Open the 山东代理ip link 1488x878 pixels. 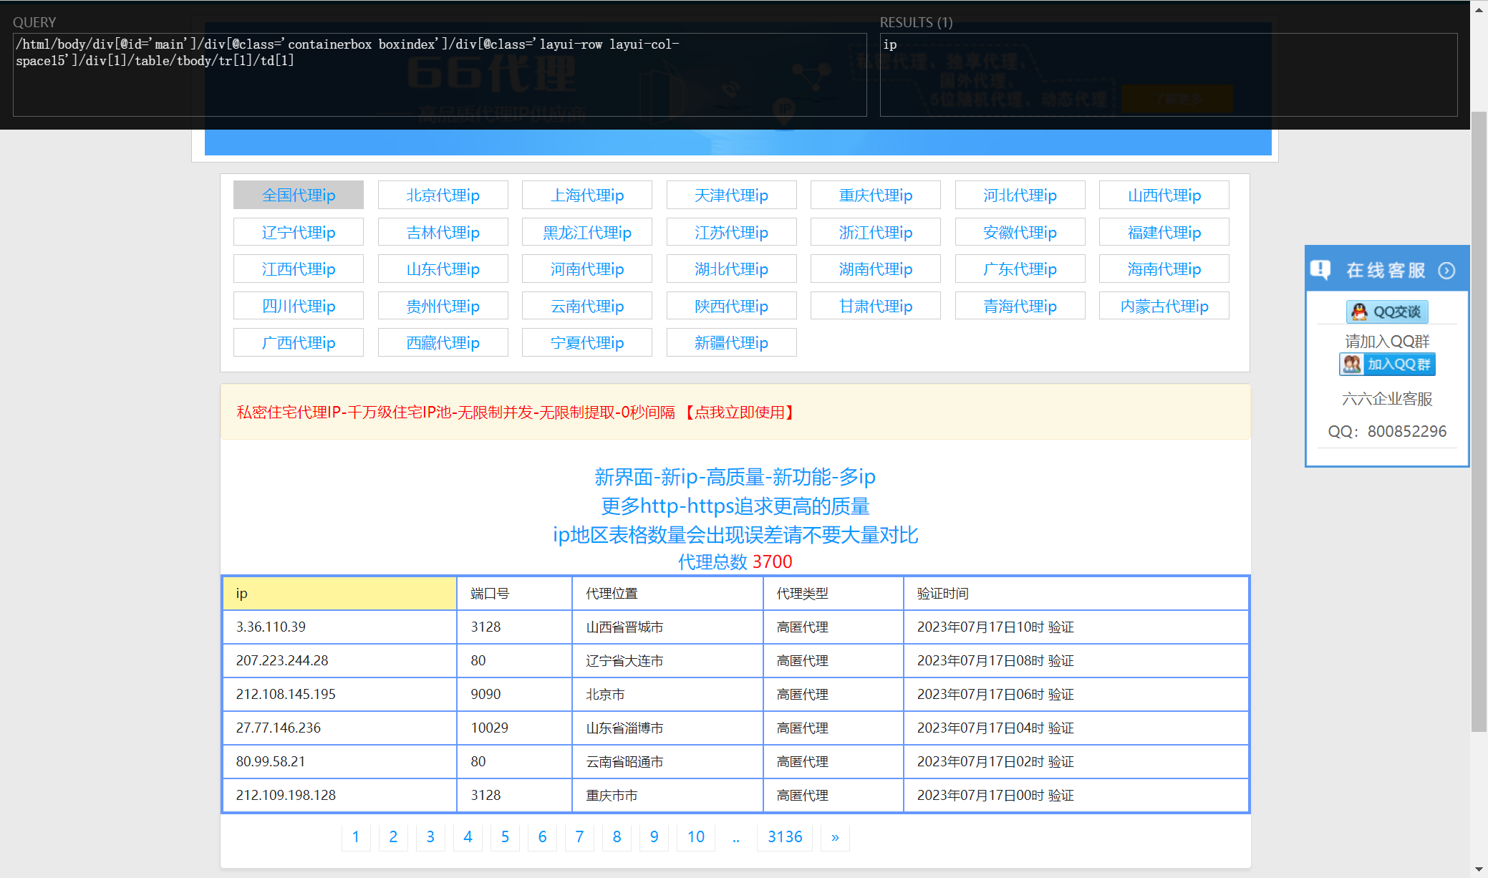[x=443, y=269]
